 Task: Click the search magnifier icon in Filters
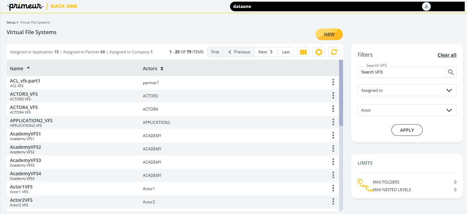(x=451, y=72)
